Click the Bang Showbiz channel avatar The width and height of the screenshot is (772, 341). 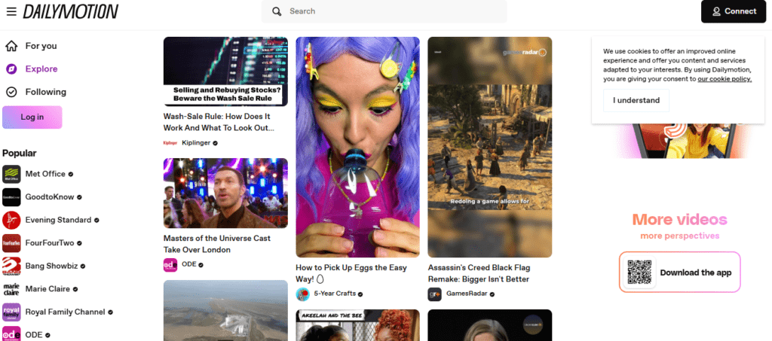[11, 266]
